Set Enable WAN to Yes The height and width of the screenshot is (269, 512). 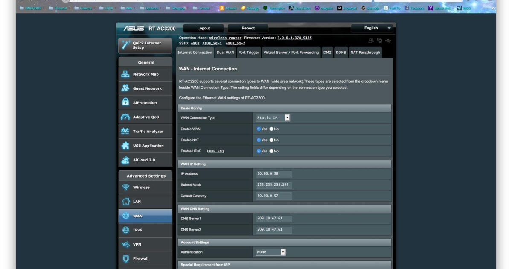coord(259,129)
